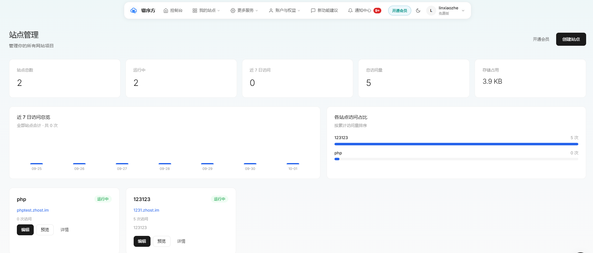
Task: Click the 更多服务 gear icon
Action: tap(233, 11)
